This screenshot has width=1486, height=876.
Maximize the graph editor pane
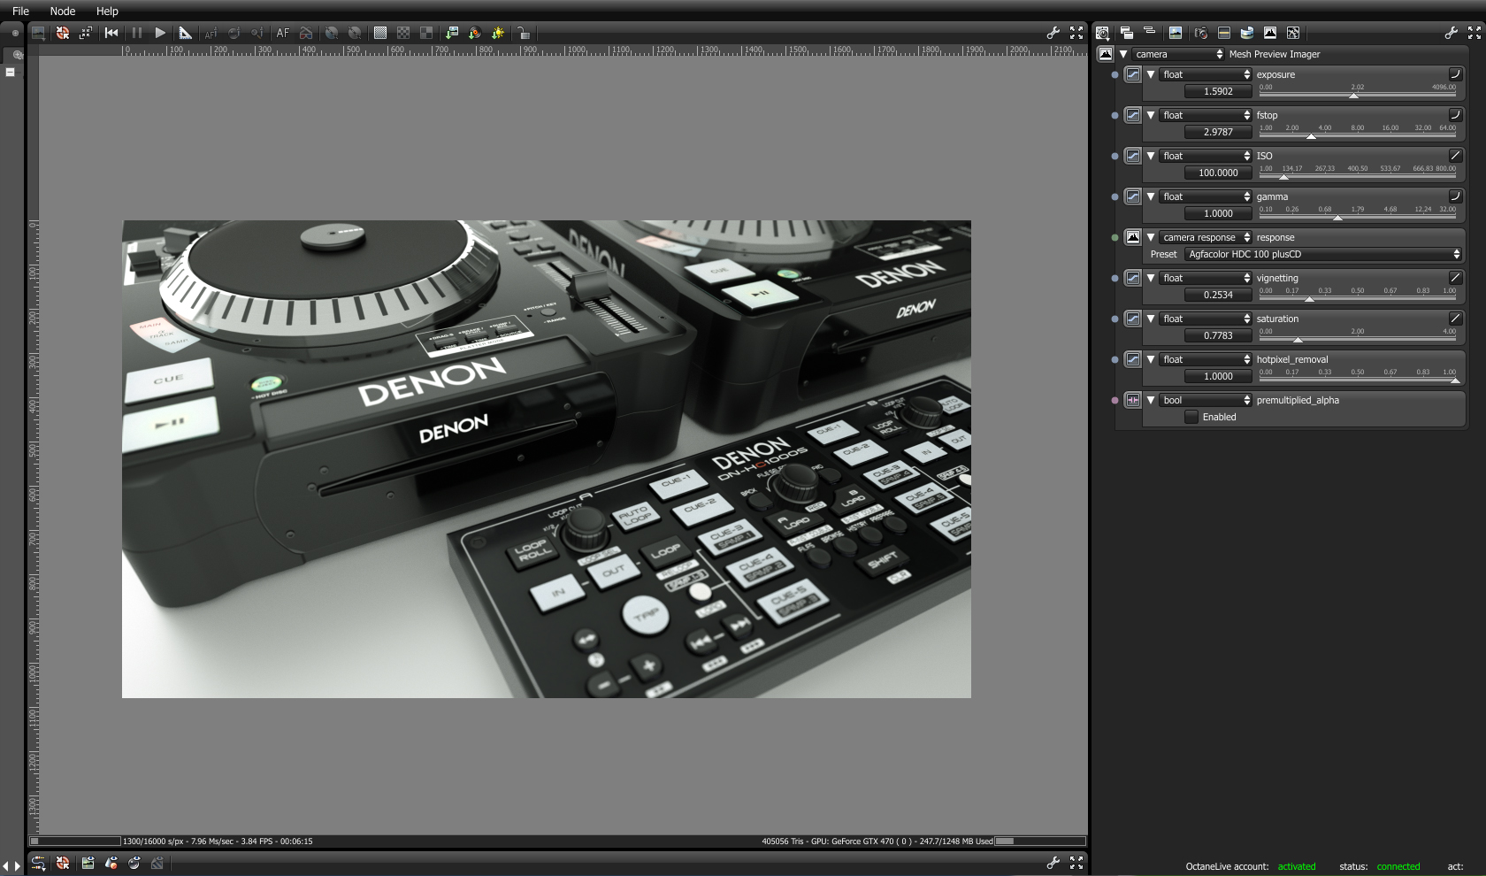pos(1076,863)
